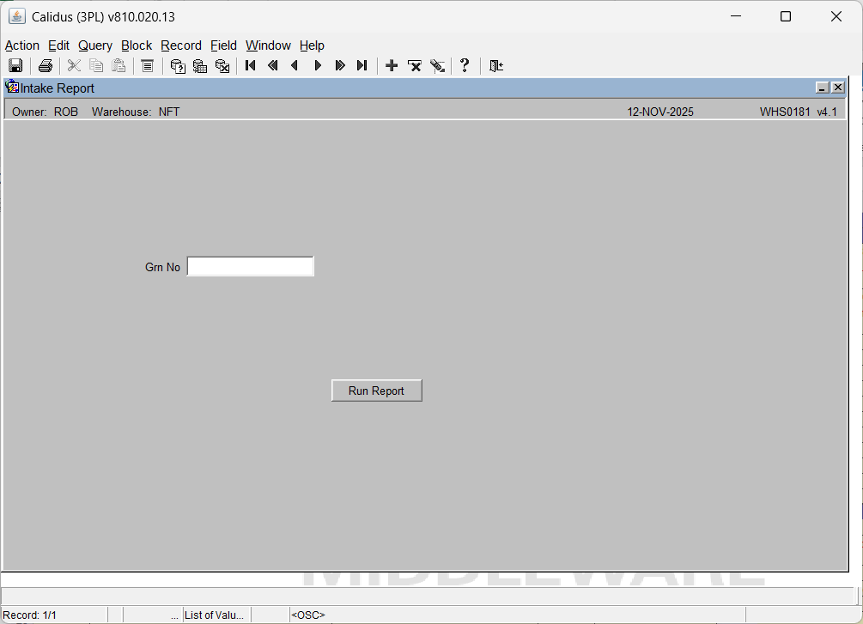
Task: Click the Execute Query icon
Action: (200, 66)
